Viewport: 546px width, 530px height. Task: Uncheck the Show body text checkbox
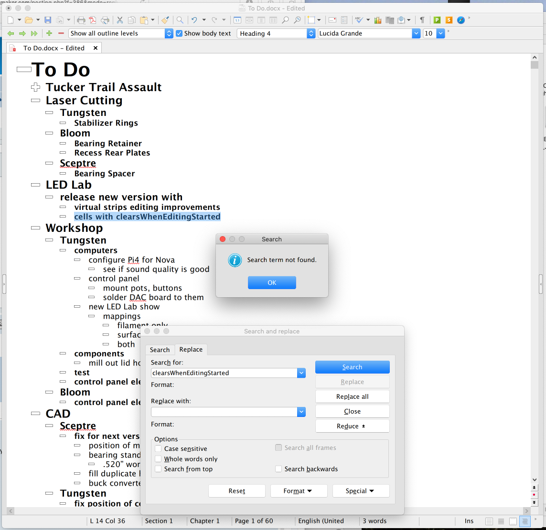coord(179,33)
